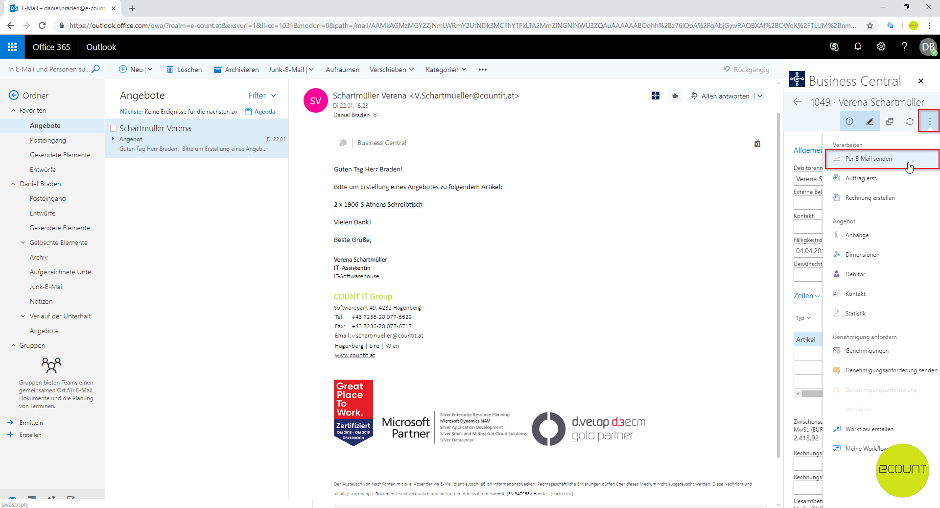Expand recipient details beside Daniel Braden
The image size is (940, 508).
pos(375,115)
